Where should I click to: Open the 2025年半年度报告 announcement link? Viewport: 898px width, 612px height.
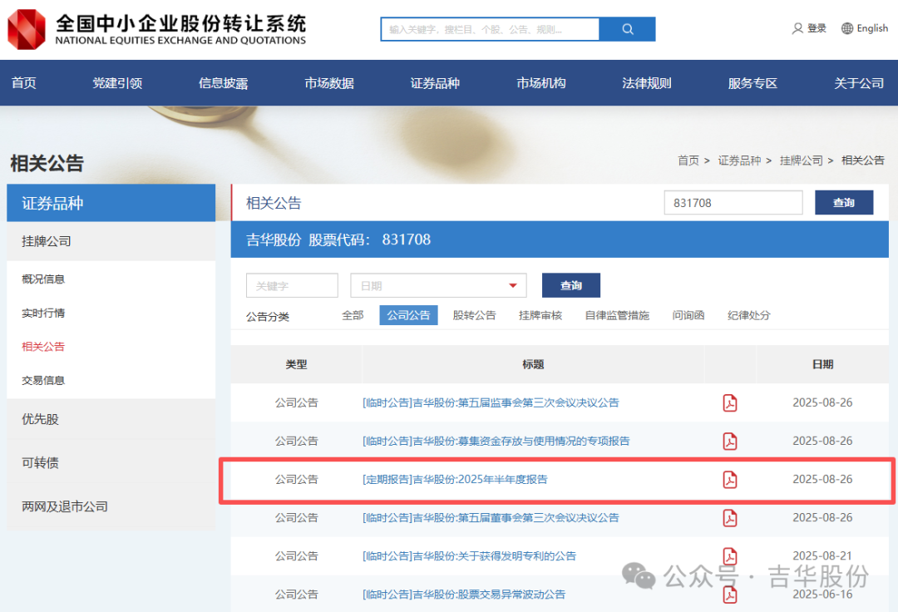click(x=455, y=480)
